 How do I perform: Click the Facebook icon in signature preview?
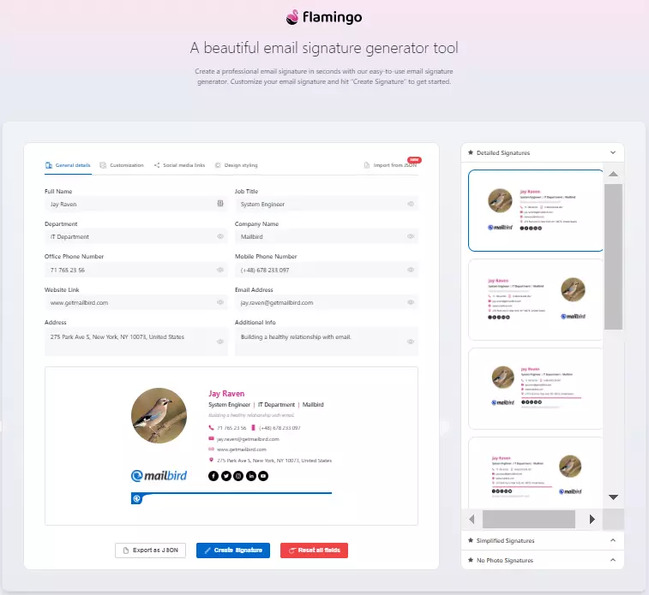[x=213, y=476]
